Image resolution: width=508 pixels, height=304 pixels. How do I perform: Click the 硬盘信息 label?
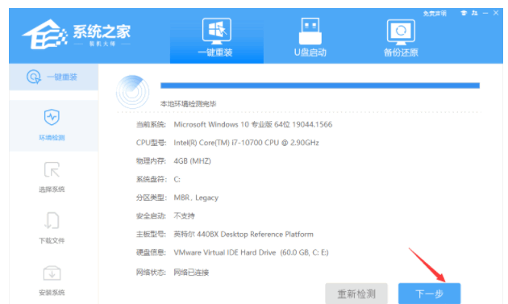(151, 252)
